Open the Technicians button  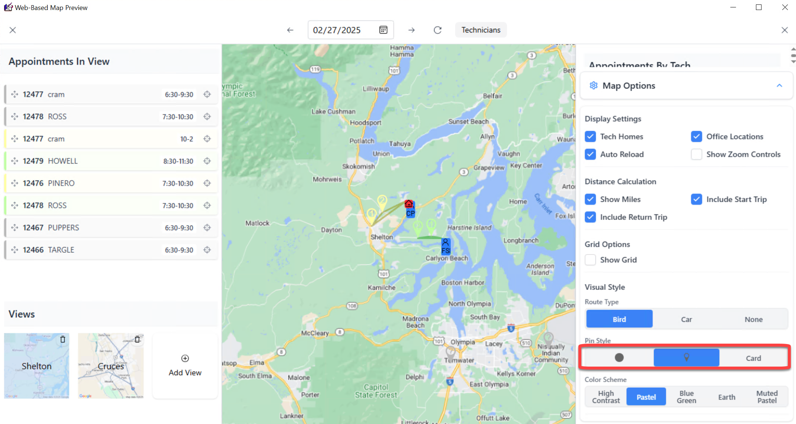481,30
